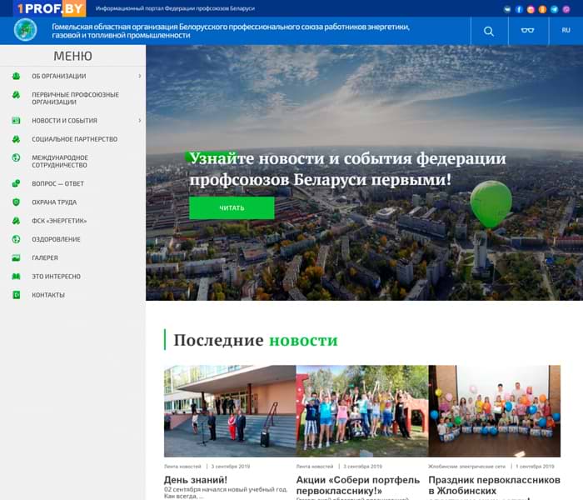
Task: Click the 02 сентября начался новый учебный excerpt
Action: 226,492
